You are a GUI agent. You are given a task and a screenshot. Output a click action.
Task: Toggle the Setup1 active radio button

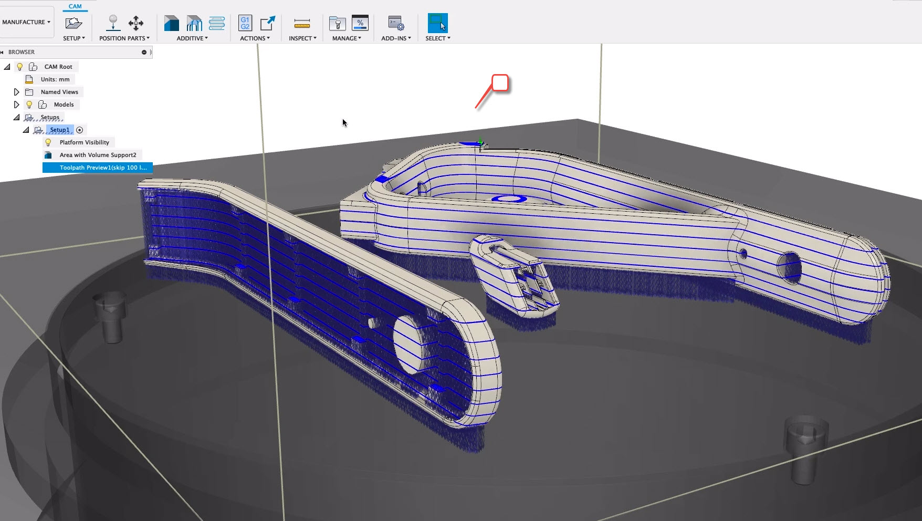pyautogui.click(x=80, y=130)
